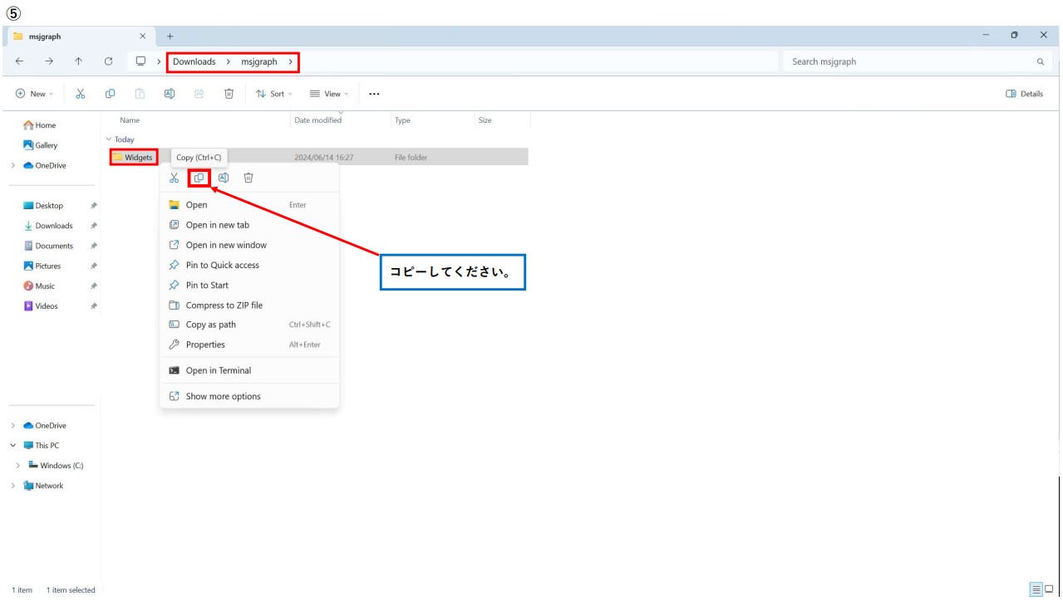Switch to details list view in status bar
The width and height of the screenshot is (1063, 601).
pos(1036,589)
